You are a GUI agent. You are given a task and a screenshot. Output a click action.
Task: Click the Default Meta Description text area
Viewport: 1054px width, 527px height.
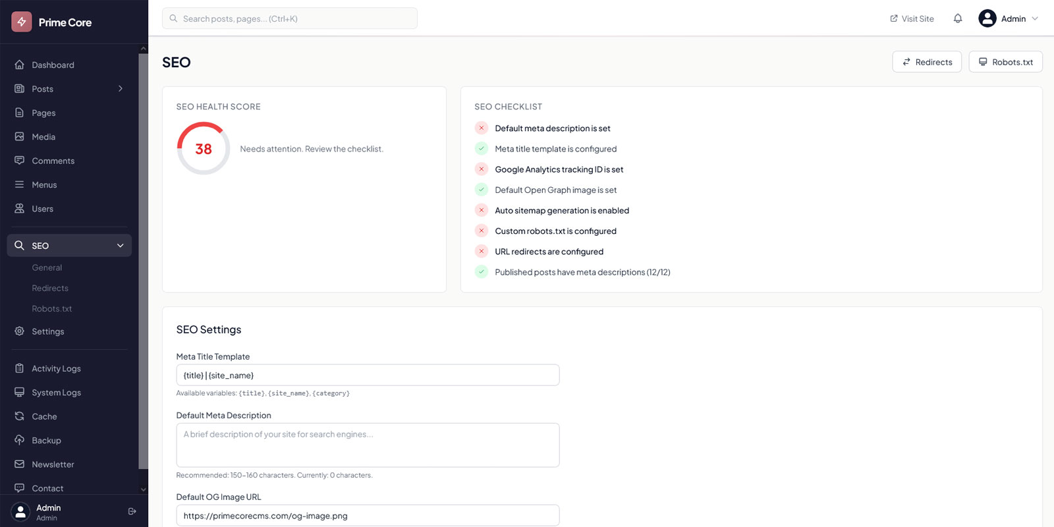[x=368, y=445]
